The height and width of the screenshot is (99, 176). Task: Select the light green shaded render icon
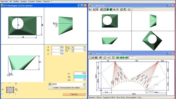108,10
